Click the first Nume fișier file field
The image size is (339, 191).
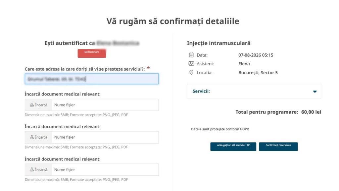105,105
